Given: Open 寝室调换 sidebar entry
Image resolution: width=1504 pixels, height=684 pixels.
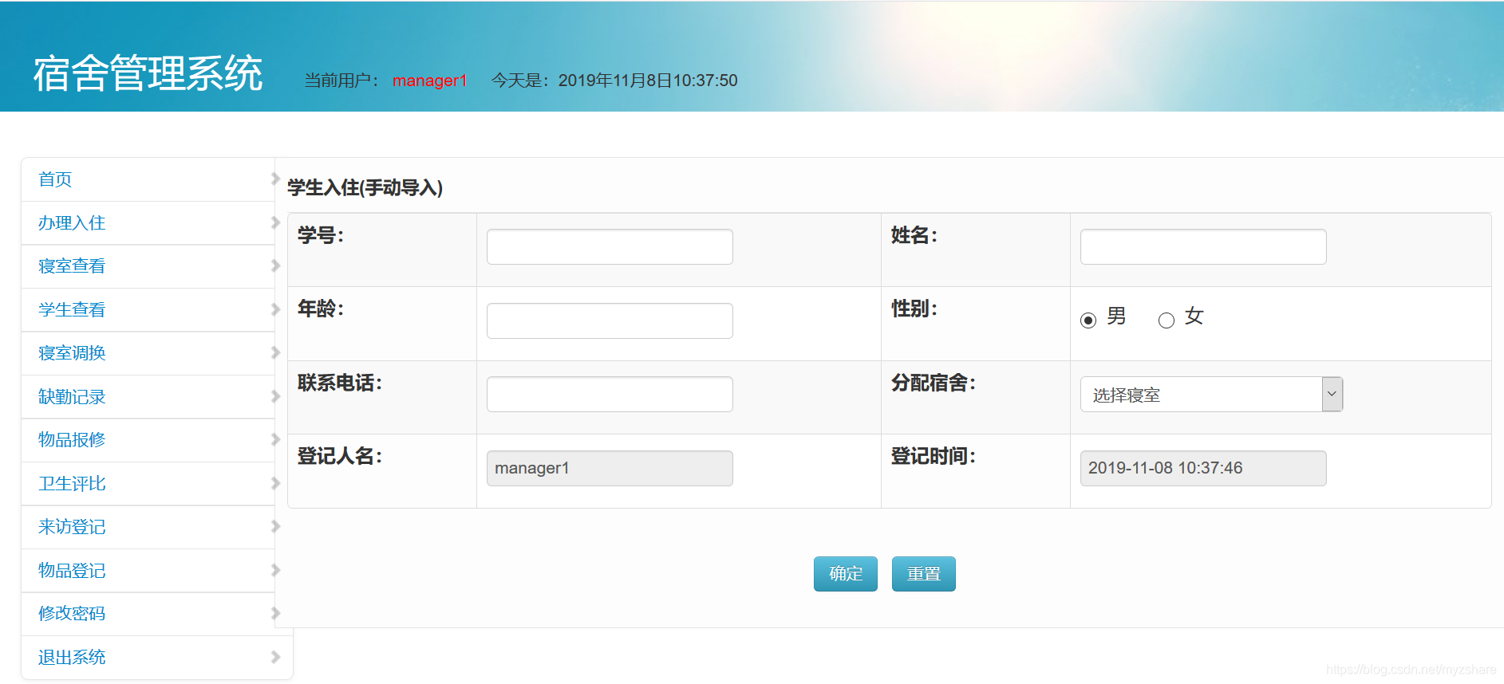Looking at the screenshot, I should point(72,353).
